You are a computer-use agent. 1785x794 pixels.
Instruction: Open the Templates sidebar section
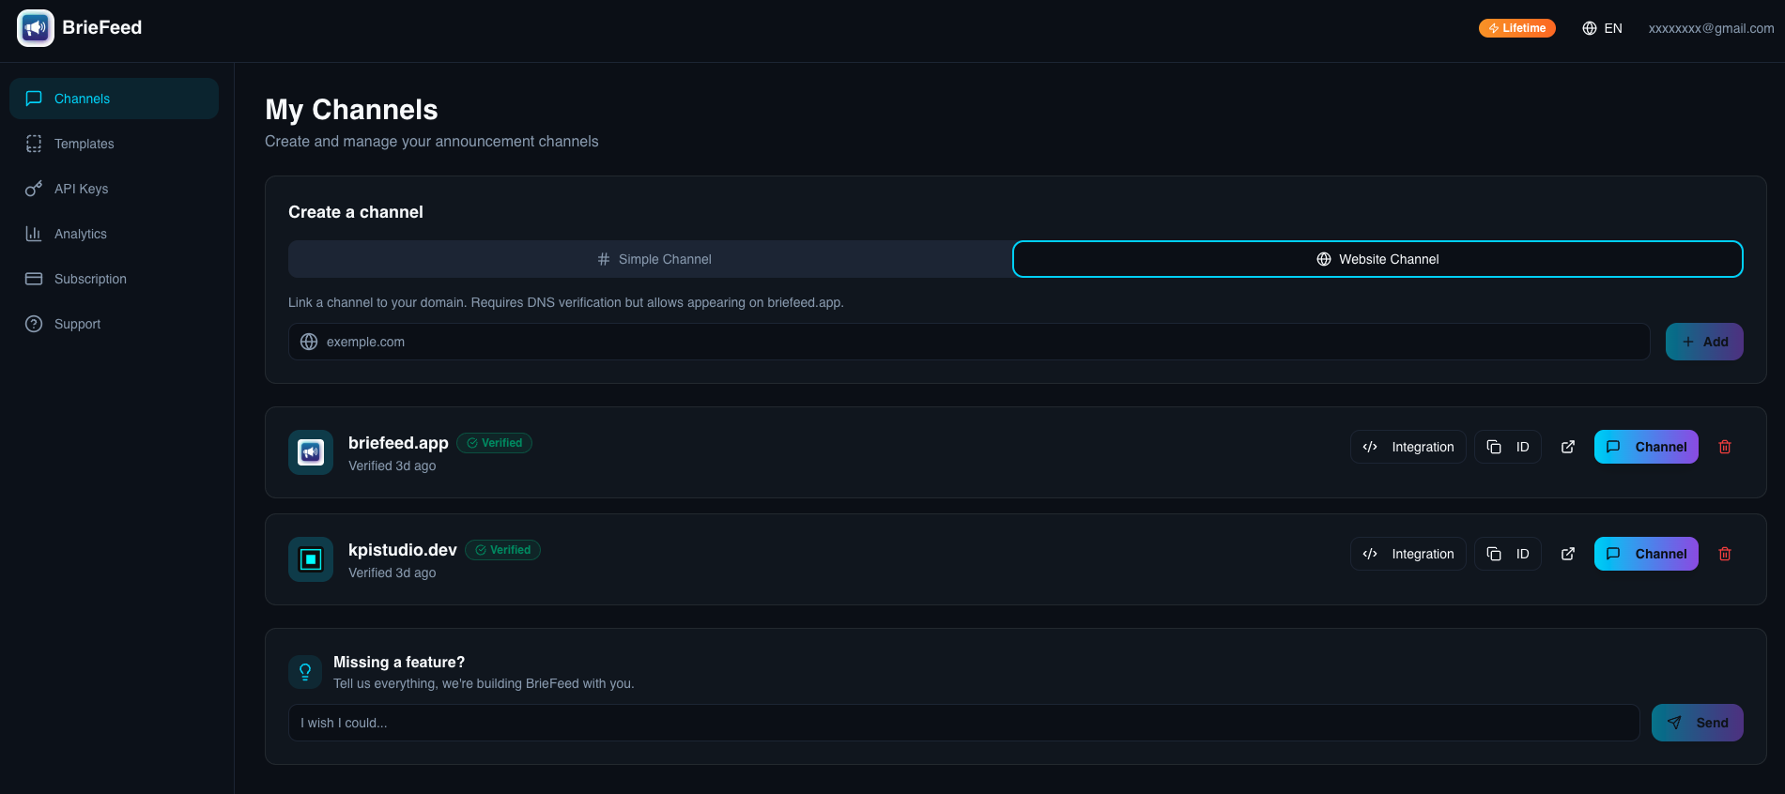[x=114, y=144]
